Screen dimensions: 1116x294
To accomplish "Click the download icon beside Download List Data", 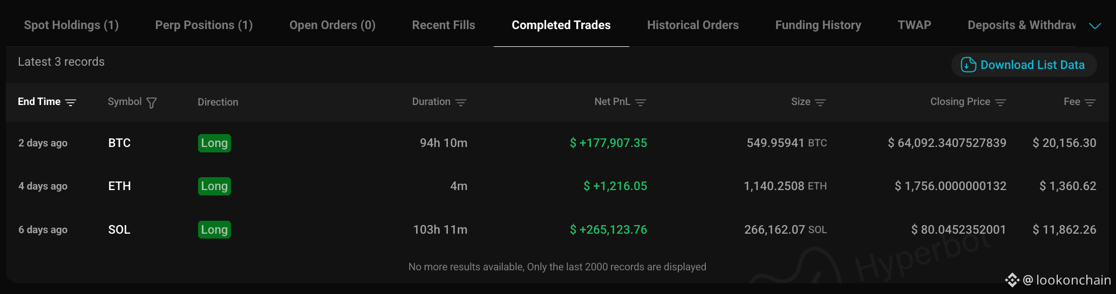I will click(969, 65).
